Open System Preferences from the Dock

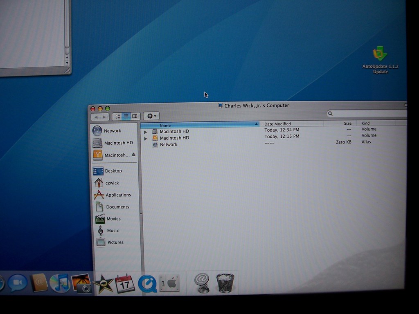[x=169, y=283]
